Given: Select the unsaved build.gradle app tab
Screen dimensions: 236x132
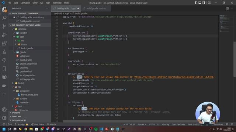Looking at the screenshot, I should click(x=66, y=8).
